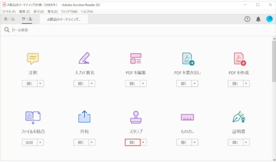This screenshot has width=276, height=162.
Task: Click 開く under ものさし
Action: pos(184,143)
